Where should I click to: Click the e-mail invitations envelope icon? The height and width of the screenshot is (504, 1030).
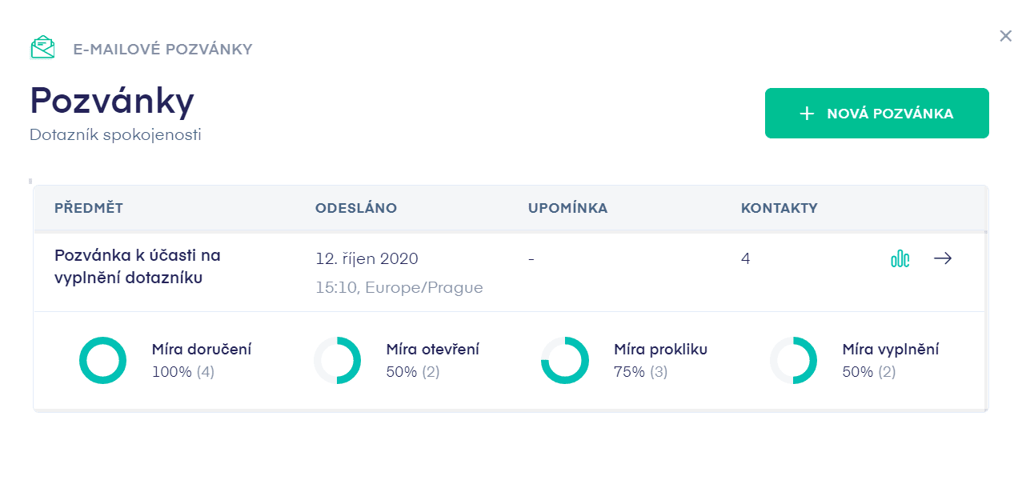click(x=42, y=48)
